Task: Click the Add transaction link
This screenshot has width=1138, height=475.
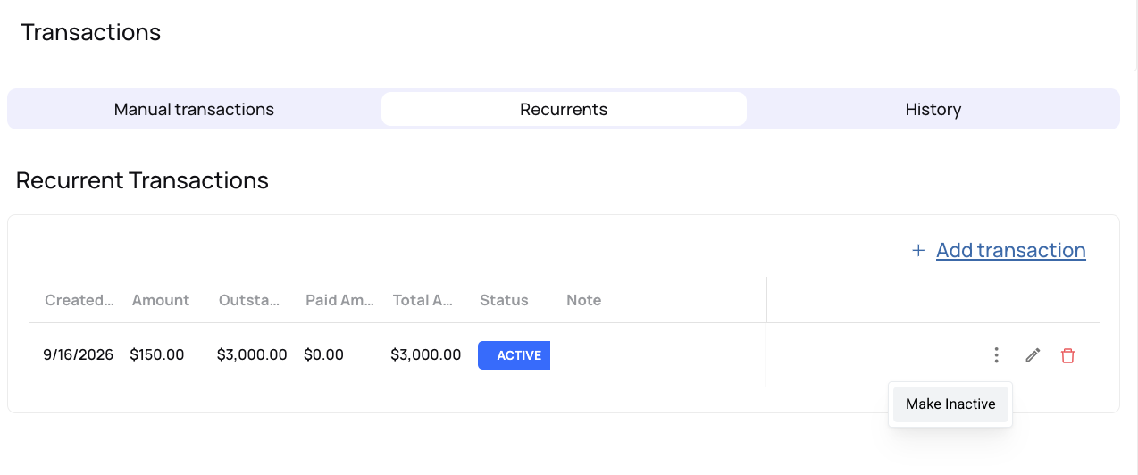Action: coord(1011,251)
